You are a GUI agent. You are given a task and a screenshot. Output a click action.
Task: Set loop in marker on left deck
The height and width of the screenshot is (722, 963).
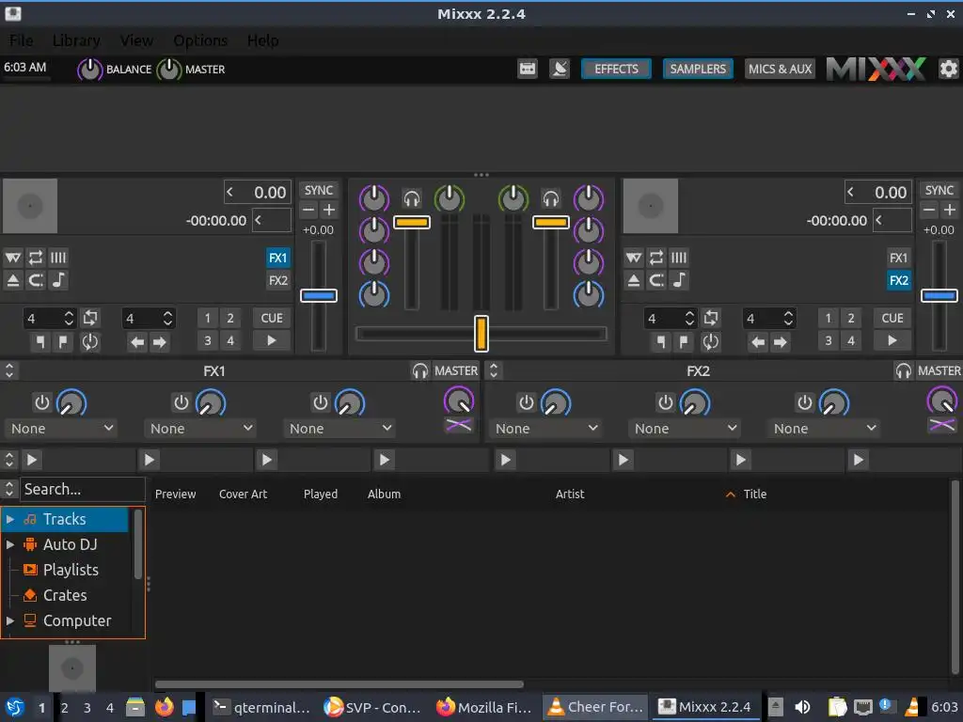39,342
